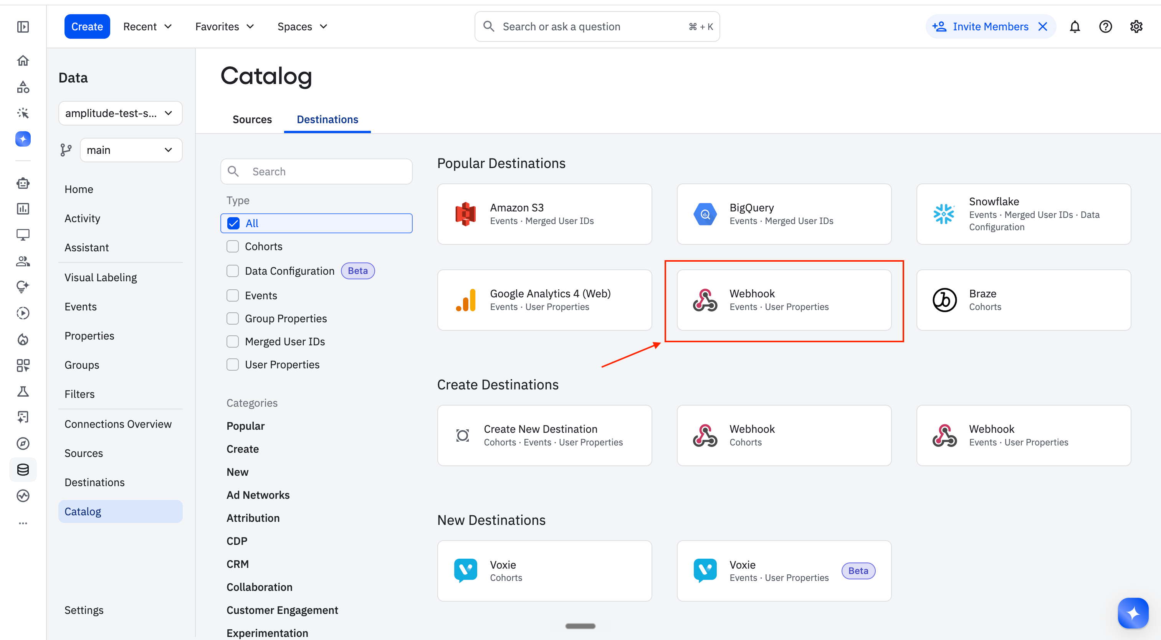Open Catalog in Data menu
The width and height of the screenshot is (1161, 640).
coord(120,511)
